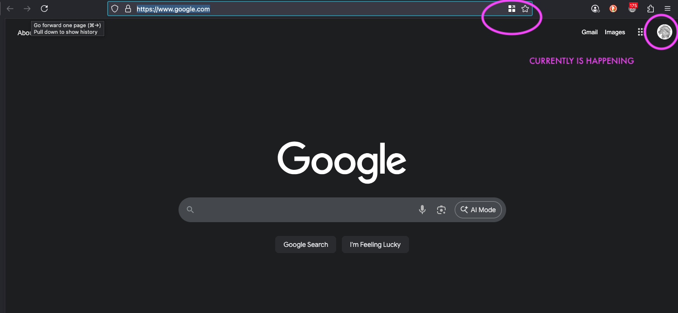The height and width of the screenshot is (313, 678).
Task: Open the Google apps grid
Action: click(x=640, y=32)
